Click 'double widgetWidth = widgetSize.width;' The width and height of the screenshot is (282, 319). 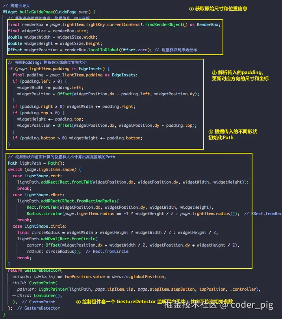click(x=53, y=37)
